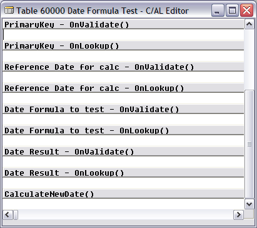Click the horizontal scrollbar thumb
This screenshot has width=257, height=228.
tap(16, 214)
